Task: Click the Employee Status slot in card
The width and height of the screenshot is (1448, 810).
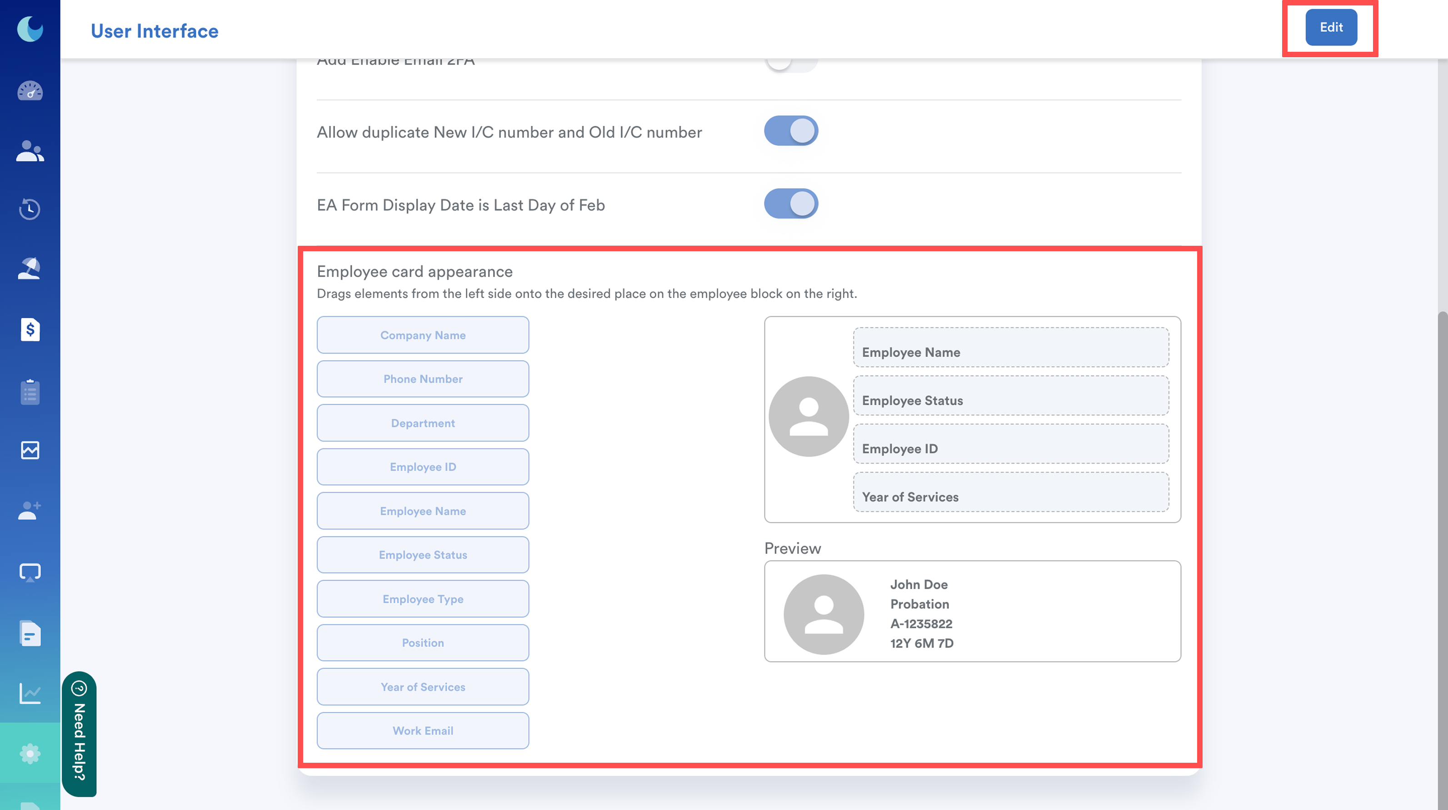Action: tap(1010, 396)
